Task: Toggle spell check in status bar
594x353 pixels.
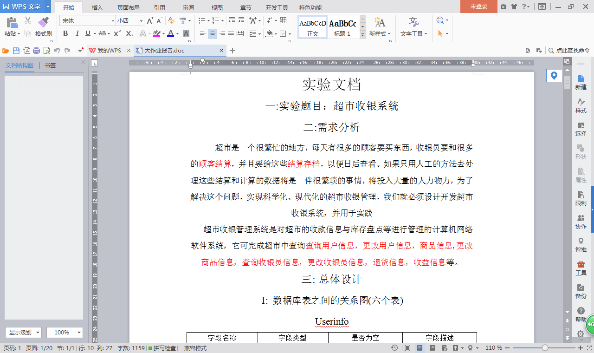Action: tap(162, 348)
